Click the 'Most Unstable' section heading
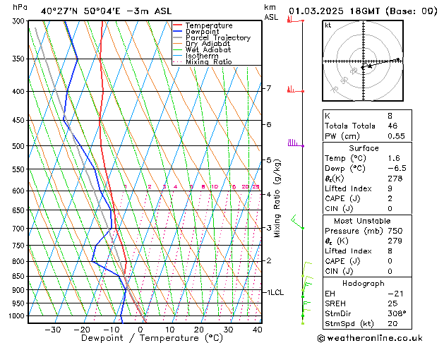Viewport: 444px width, 343px height. click(362, 221)
